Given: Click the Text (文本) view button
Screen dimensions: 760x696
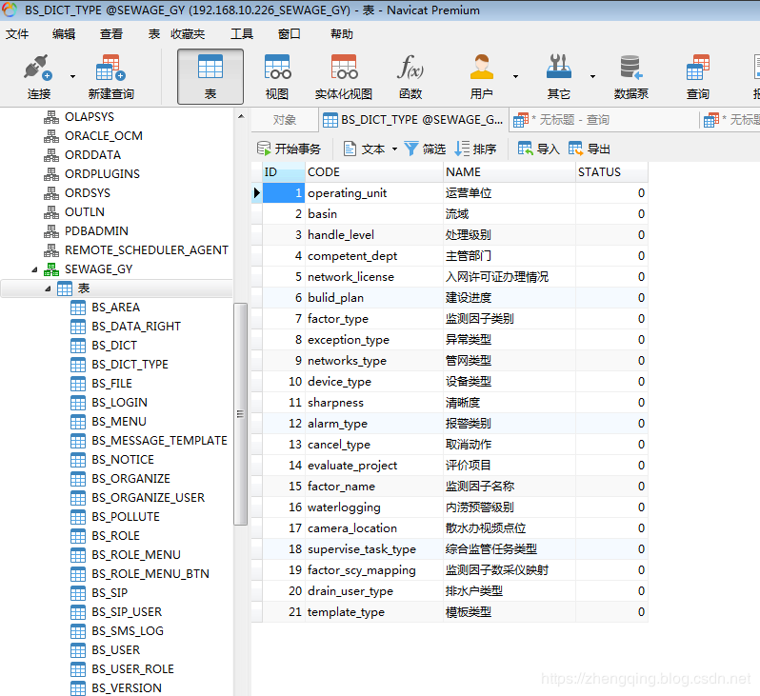Looking at the screenshot, I should point(365,149).
